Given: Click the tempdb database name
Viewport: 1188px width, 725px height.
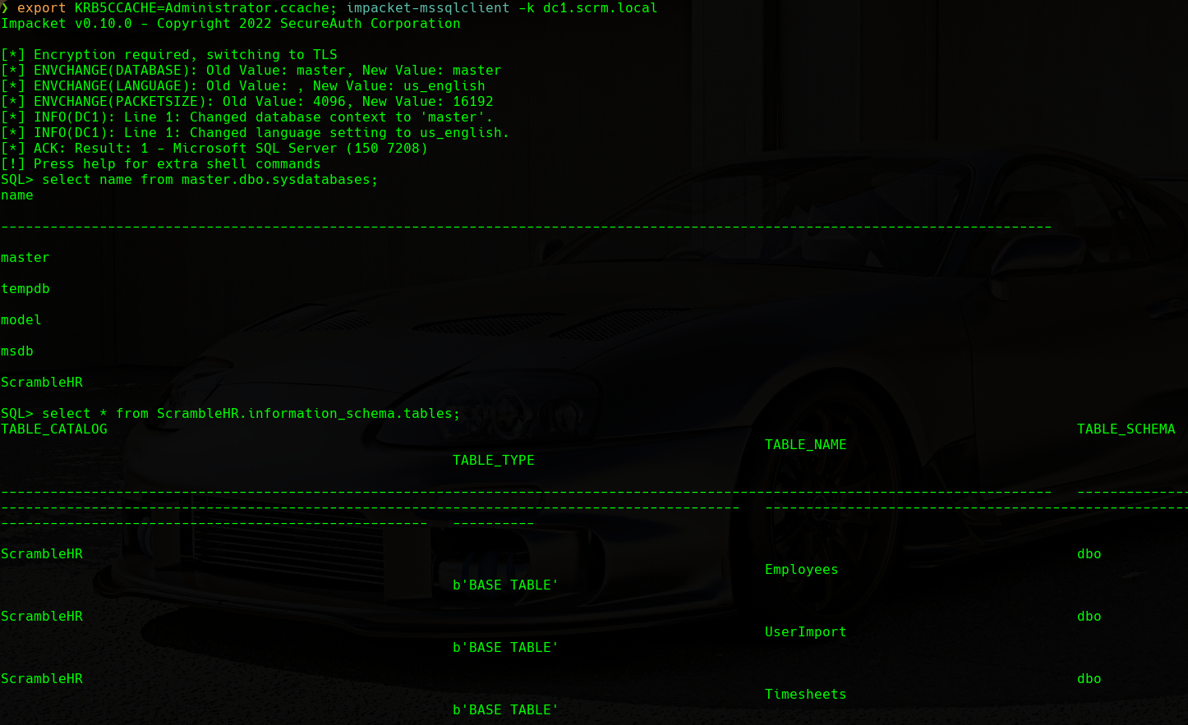Looking at the screenshot, I should [x=25, y=289].
